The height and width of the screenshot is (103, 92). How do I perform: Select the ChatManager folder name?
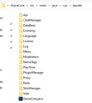32,20
